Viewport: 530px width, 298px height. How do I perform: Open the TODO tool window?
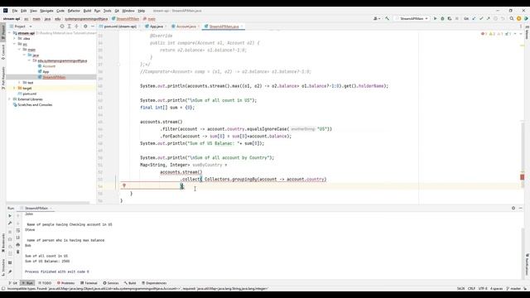point(45,283)
